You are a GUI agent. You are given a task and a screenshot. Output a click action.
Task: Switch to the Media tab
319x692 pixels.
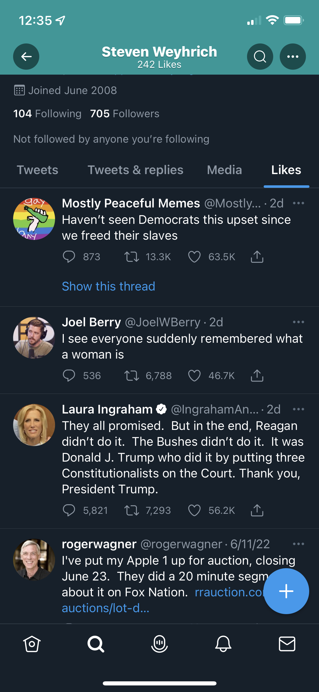click(x=224, y=170)
